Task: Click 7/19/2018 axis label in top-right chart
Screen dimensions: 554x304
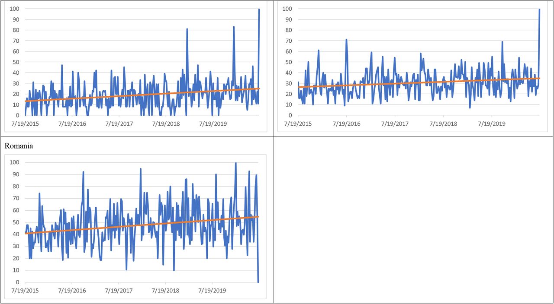Action: [443, 124]
